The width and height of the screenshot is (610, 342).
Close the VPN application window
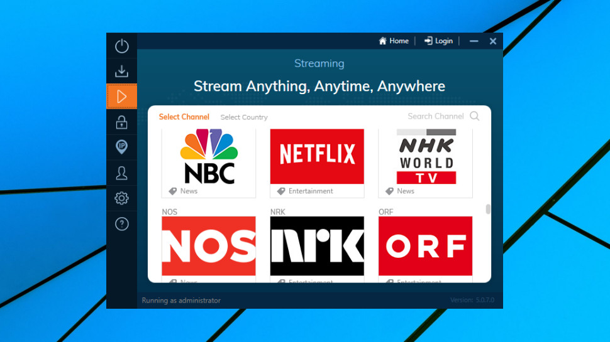coord(493,41)
